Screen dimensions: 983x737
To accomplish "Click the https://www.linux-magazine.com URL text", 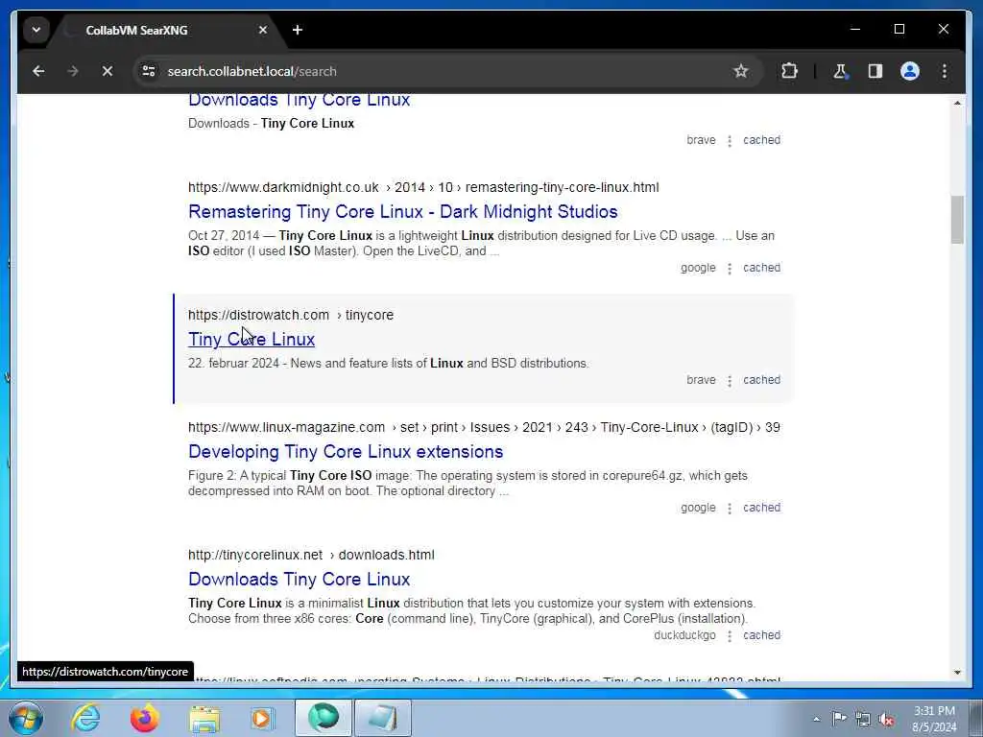I will (286, 427).
